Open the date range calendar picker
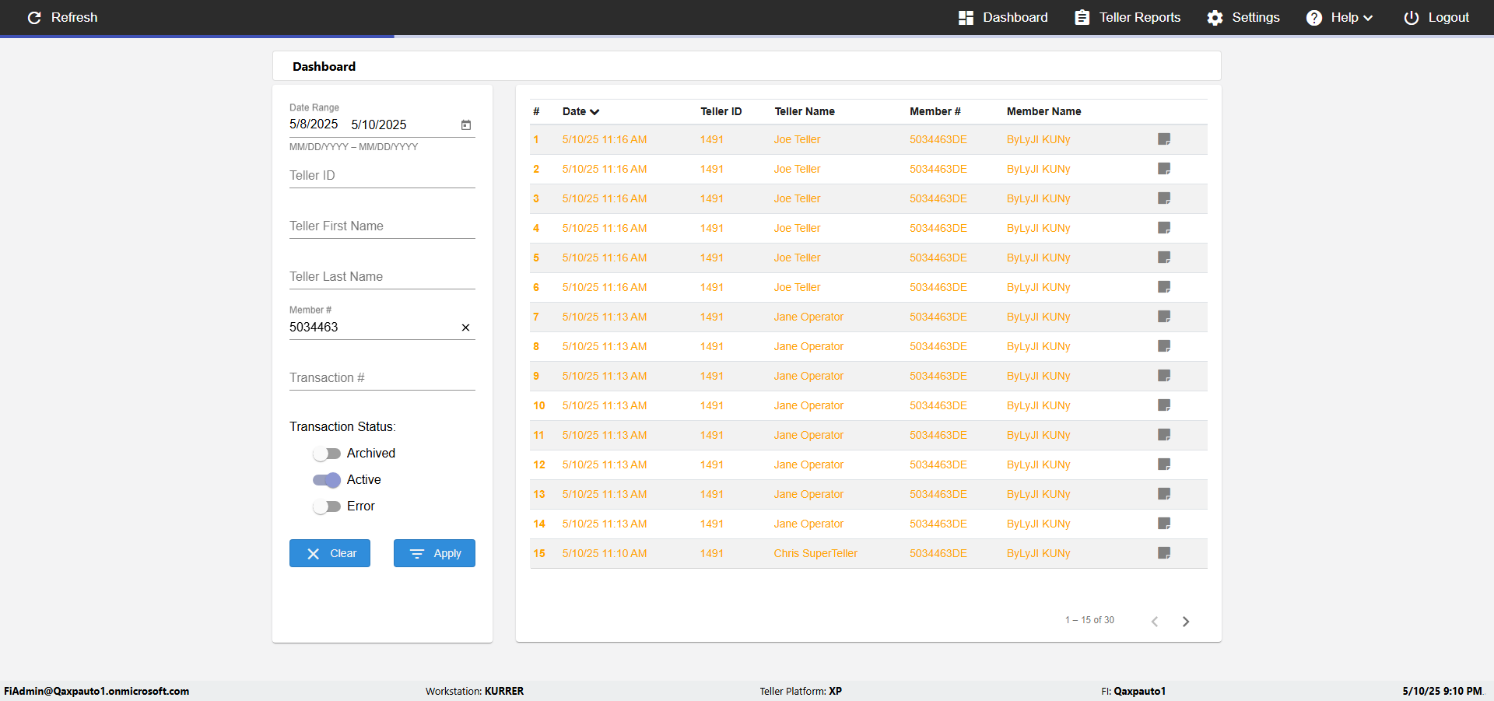This screenshot has width=1494, height=701. click(466, 124)
